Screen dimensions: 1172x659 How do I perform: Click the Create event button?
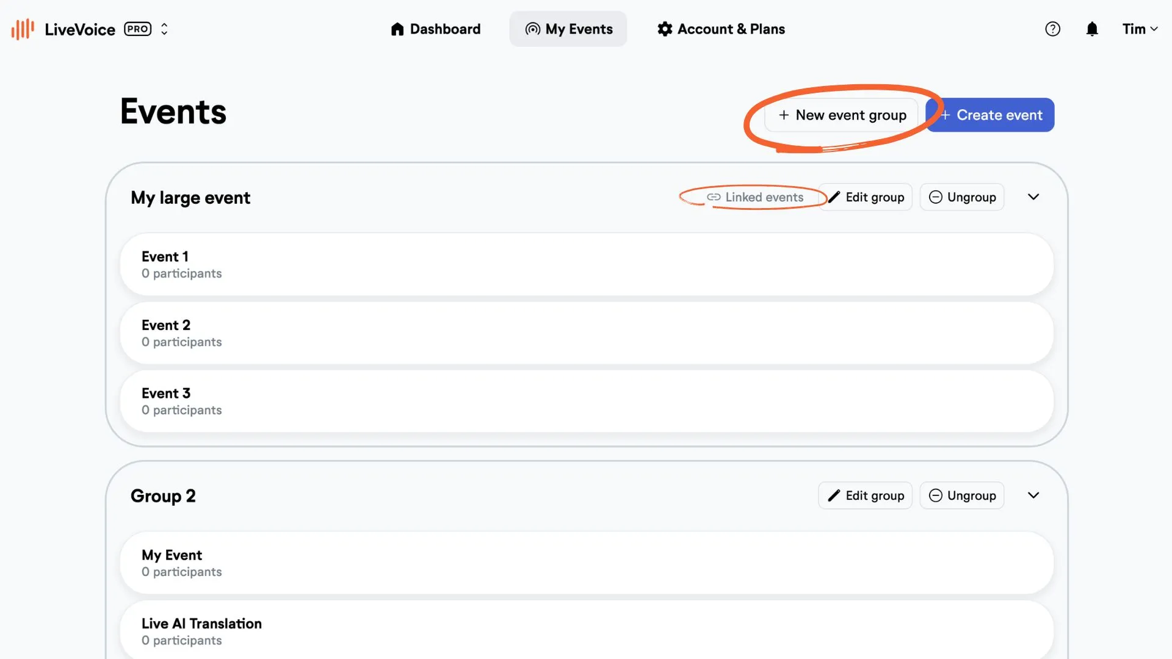tap(990, 115)
